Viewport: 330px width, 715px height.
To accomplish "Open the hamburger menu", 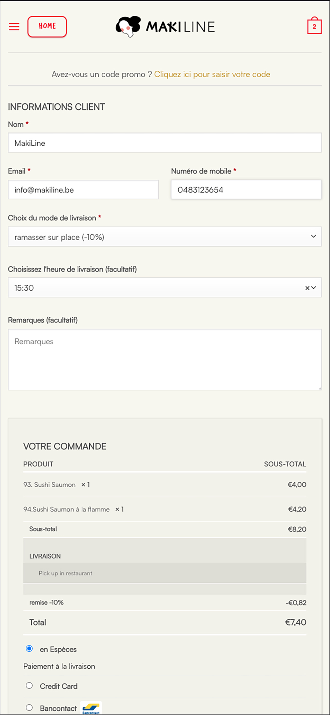I will tap(14, 27).
